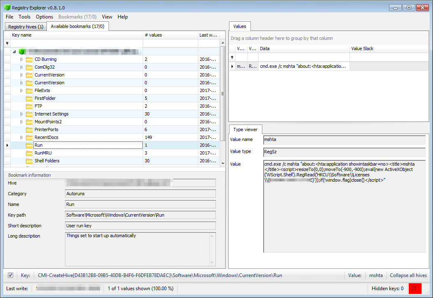This screenshot has width=433, height=298.
Task: Click the key list scrollbar up arrow
Action: tap(223, 43)
